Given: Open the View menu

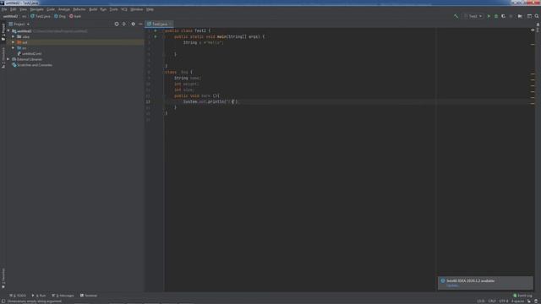Looking at the screenshot, I should tap(23, 9).
